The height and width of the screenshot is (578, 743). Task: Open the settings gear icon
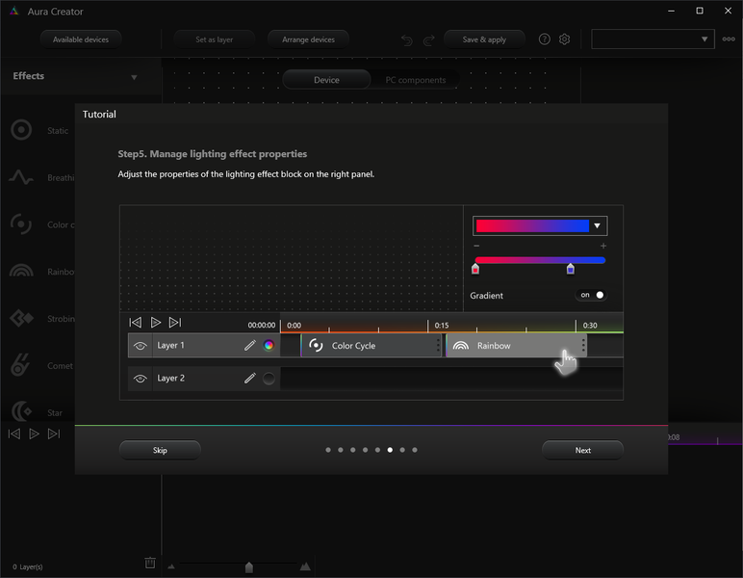[564, 39]
